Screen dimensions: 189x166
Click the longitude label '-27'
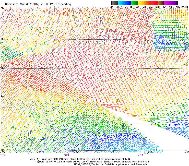tap(39, 152)
